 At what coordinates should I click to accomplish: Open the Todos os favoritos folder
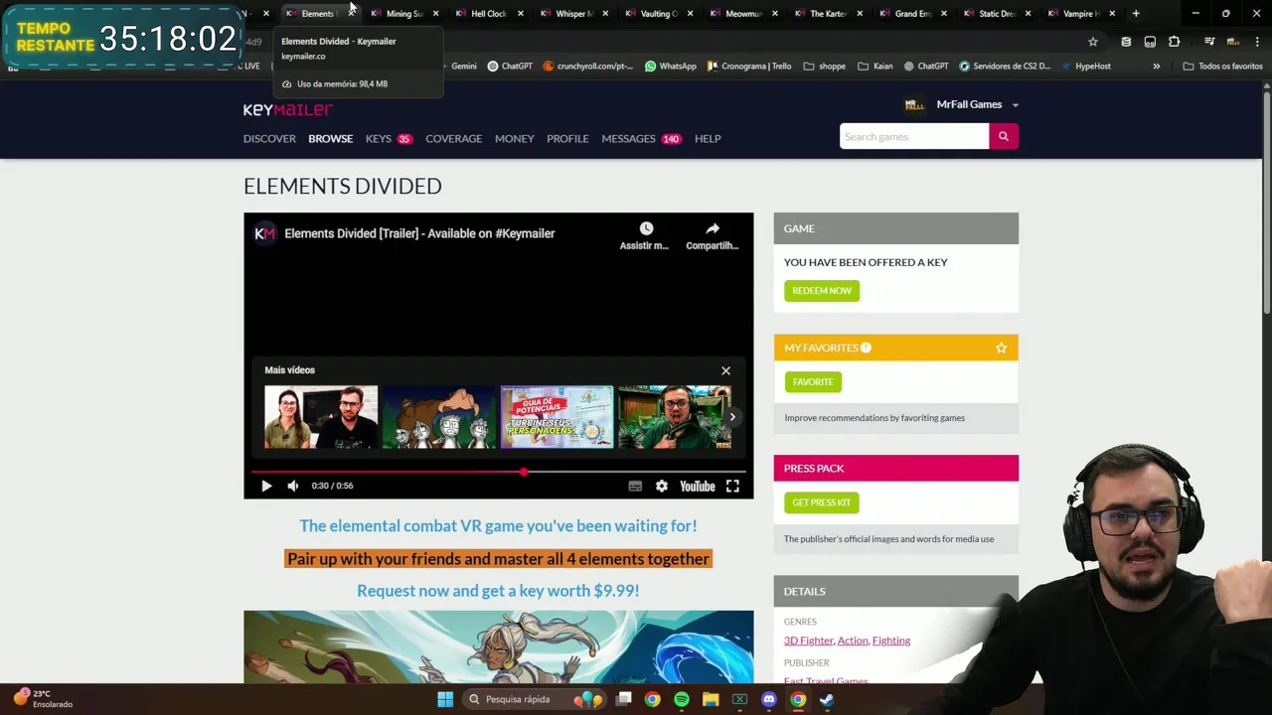point(1222,67)
